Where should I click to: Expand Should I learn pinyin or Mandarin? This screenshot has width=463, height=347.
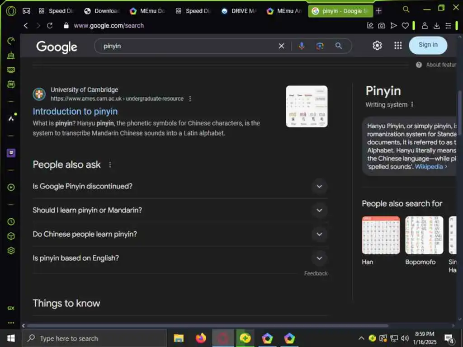point(180,210)
